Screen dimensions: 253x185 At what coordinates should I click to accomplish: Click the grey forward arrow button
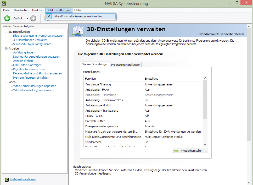[x=33, y=18]
